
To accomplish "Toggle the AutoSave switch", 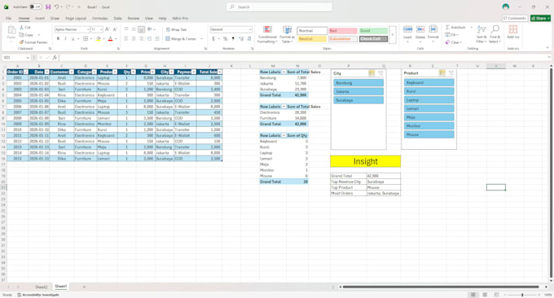I will (x=35, y=7).
